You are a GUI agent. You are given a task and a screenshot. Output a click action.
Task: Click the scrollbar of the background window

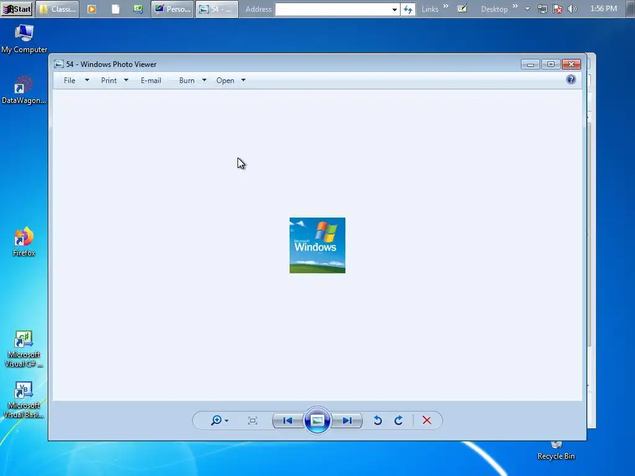(590, 235)
